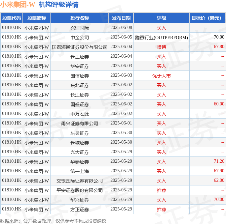Select the 平安证券股份有限公司 cell
226x224 pixels.
(80, 190)
